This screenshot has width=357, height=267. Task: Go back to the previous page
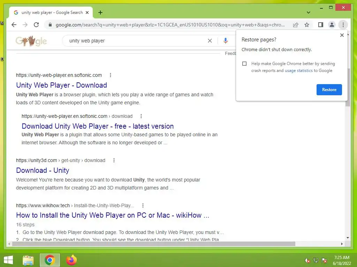pyautogui.click(x=14, y=25)
